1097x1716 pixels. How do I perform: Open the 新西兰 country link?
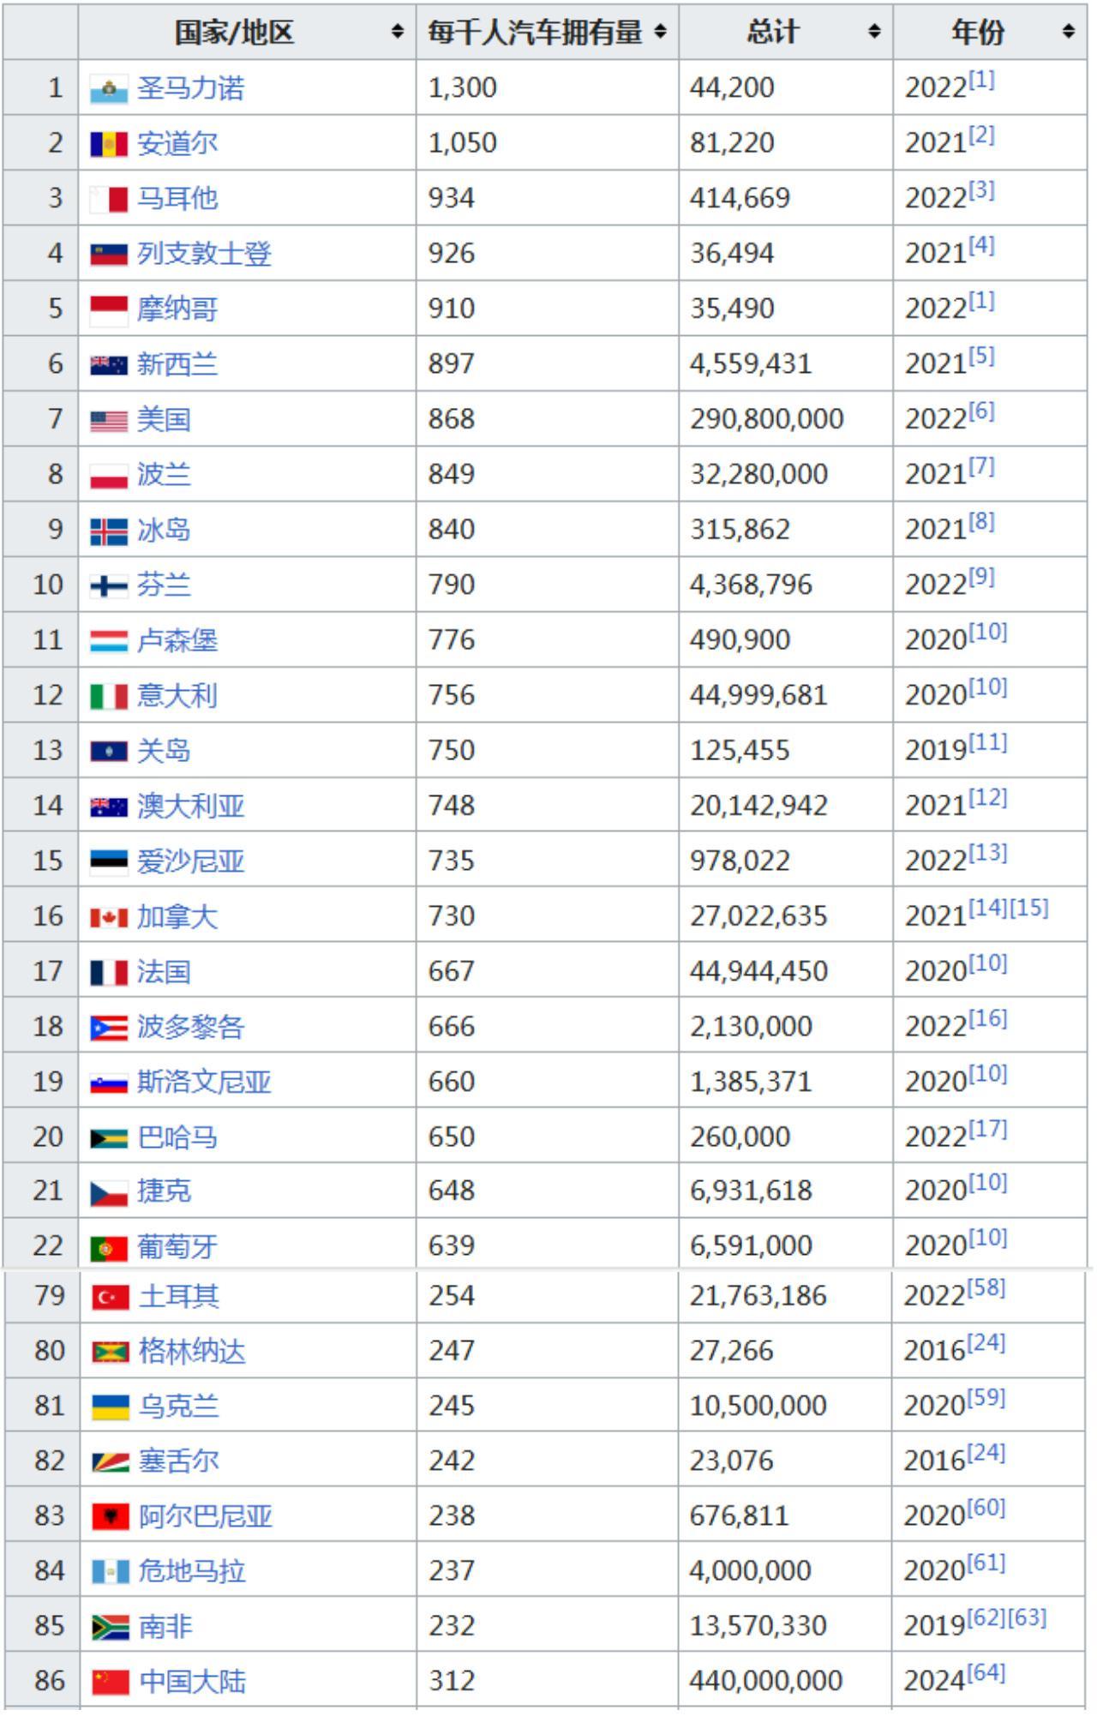click(177, 364)
